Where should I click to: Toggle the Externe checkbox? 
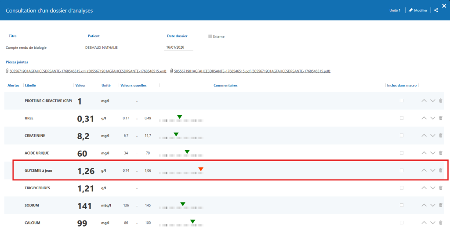(x=210, y=36)
